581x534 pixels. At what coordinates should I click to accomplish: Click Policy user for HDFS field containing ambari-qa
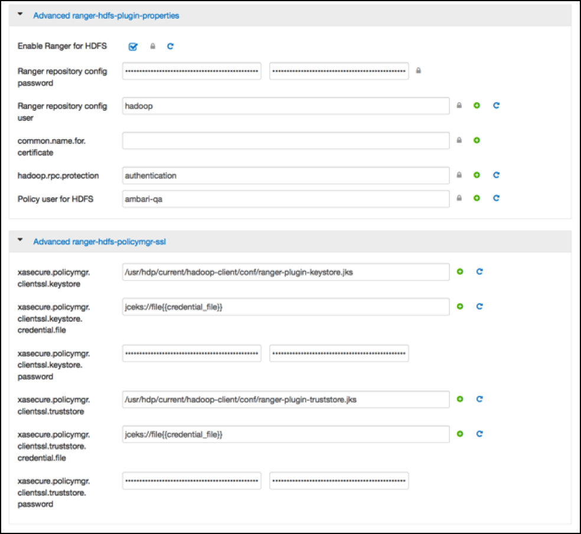[x=286, y=199]
